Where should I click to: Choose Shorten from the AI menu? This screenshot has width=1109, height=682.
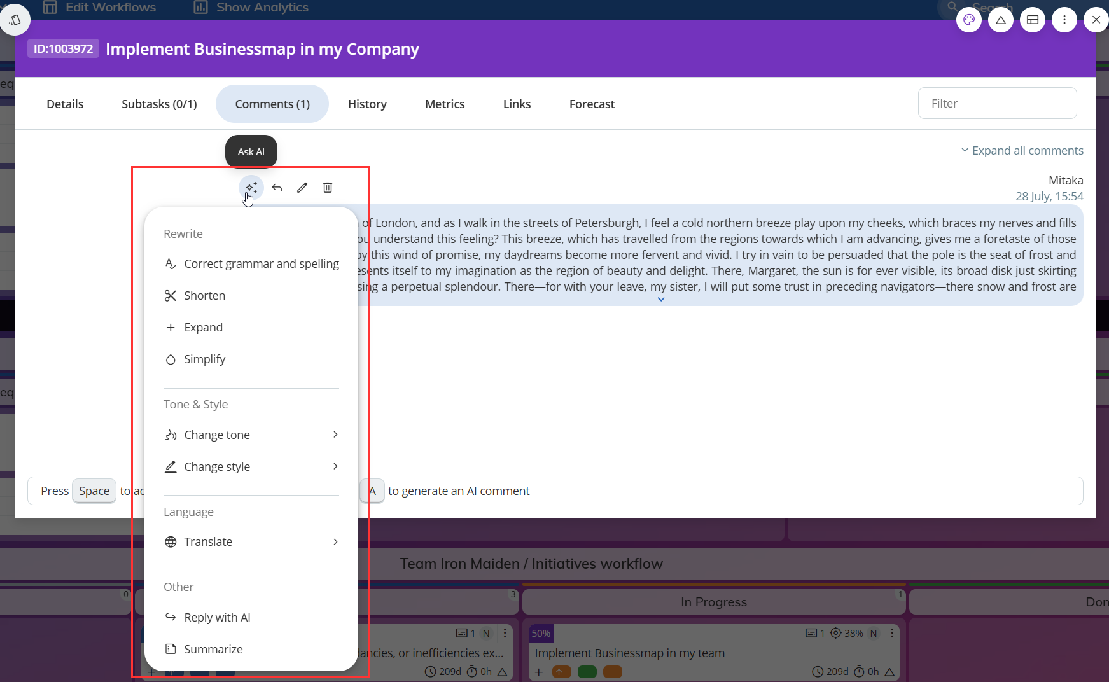point(251,295)
